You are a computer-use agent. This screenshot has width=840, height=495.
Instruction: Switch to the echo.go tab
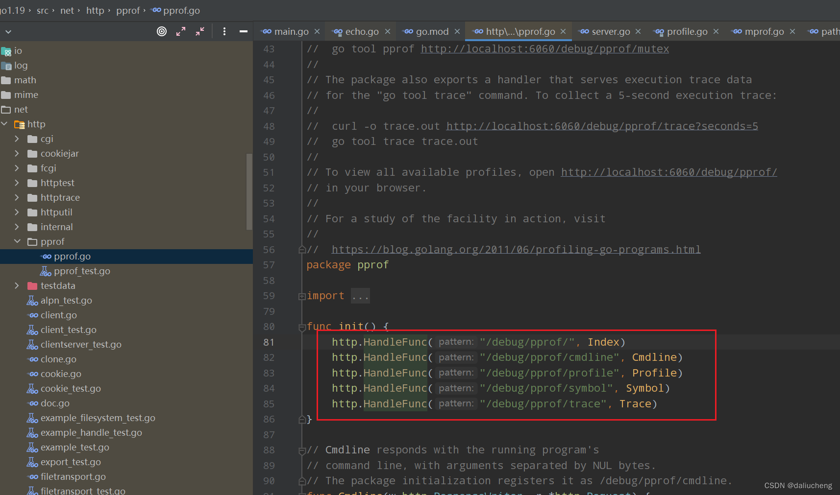pyautogui.click(x=362, y=31)
